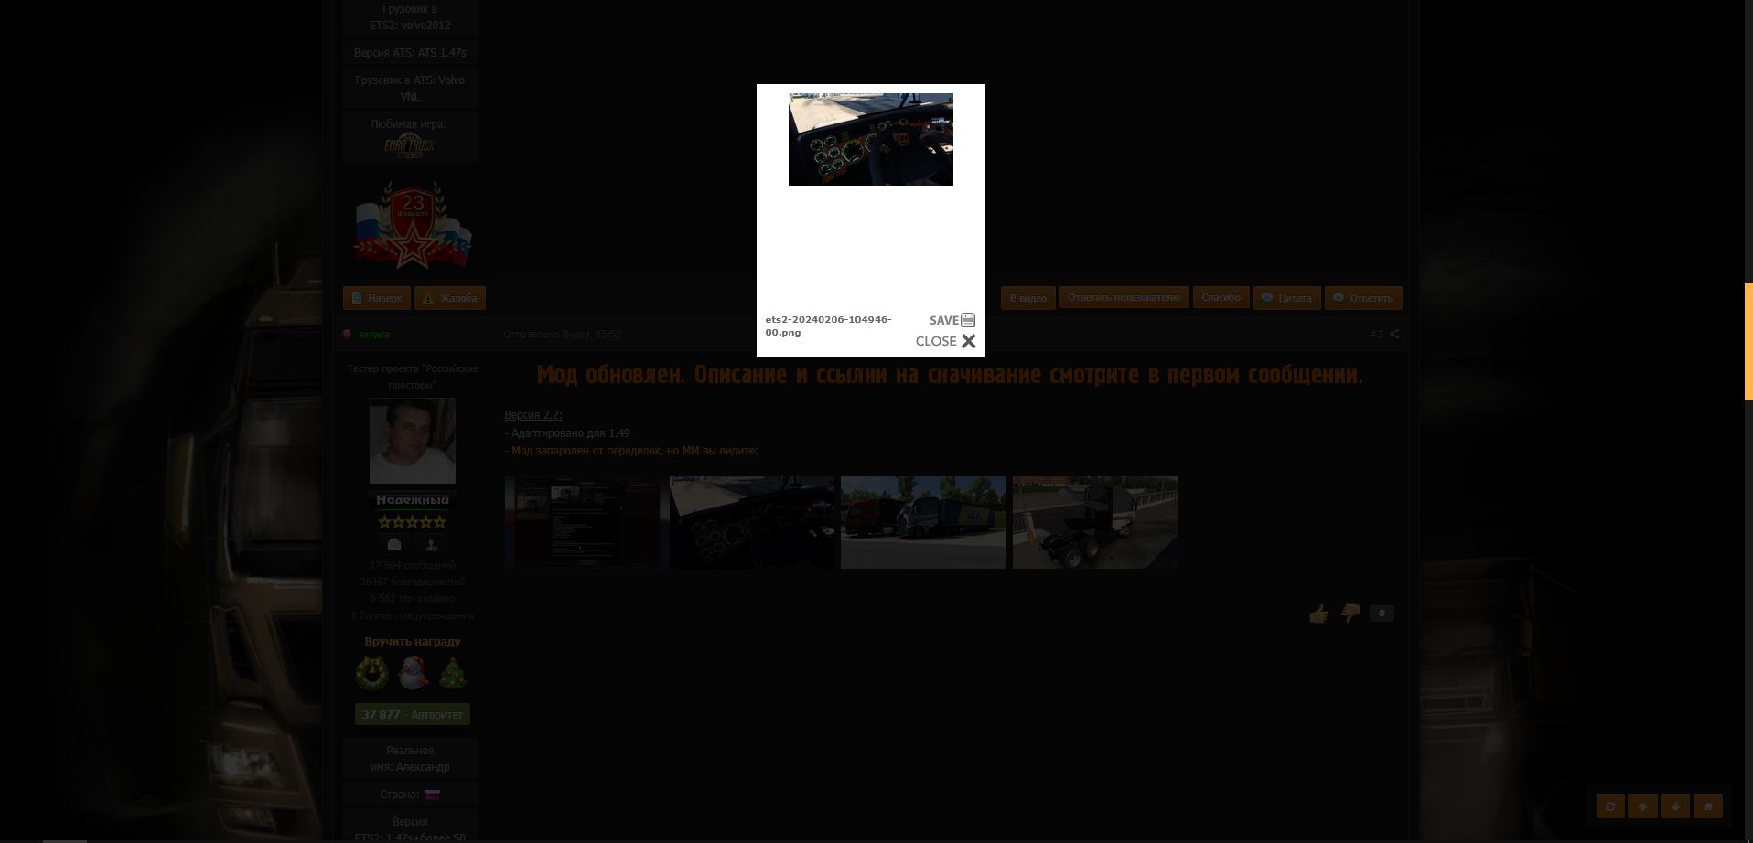Click the Christmas wreath award icon

[x=372, y=674]
